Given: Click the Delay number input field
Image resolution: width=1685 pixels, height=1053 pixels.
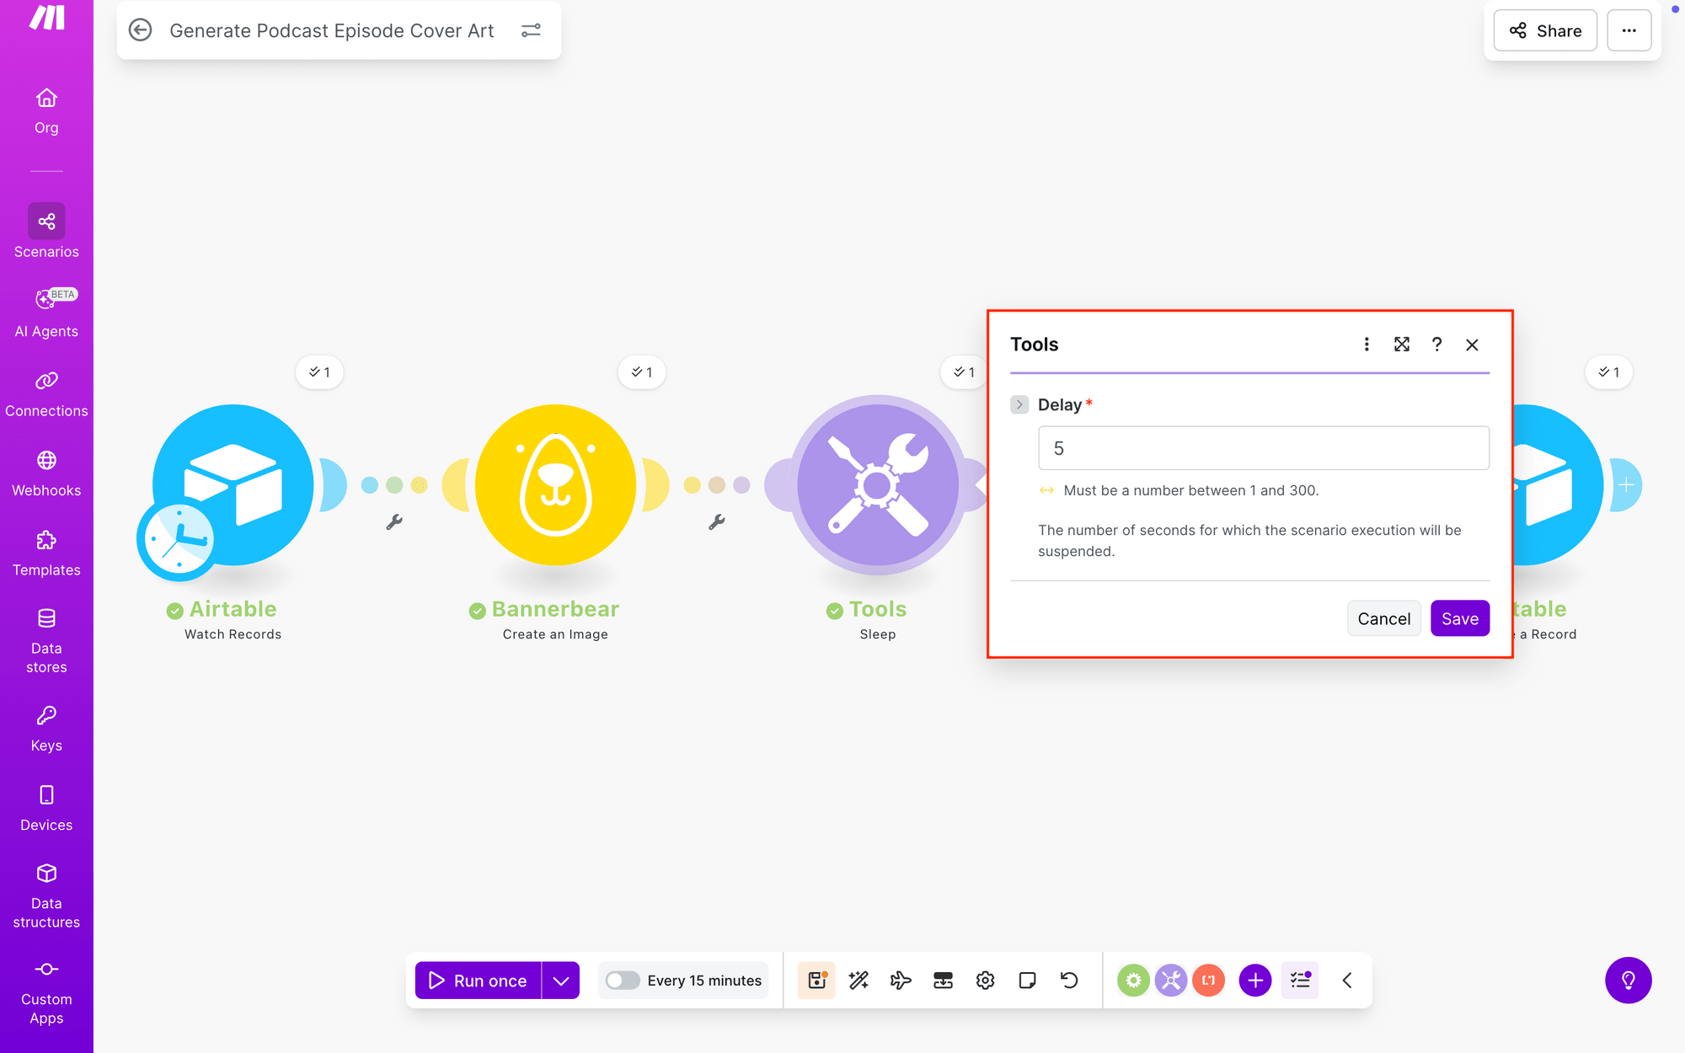Looking at the screenshot, I should pos(1263,448).
